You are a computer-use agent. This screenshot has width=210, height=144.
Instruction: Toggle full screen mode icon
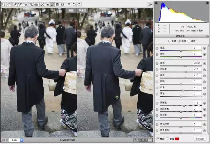150,4
